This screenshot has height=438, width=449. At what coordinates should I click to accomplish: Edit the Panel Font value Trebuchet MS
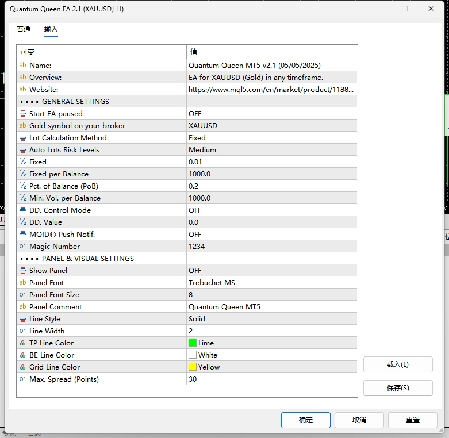tap(272, 283)
